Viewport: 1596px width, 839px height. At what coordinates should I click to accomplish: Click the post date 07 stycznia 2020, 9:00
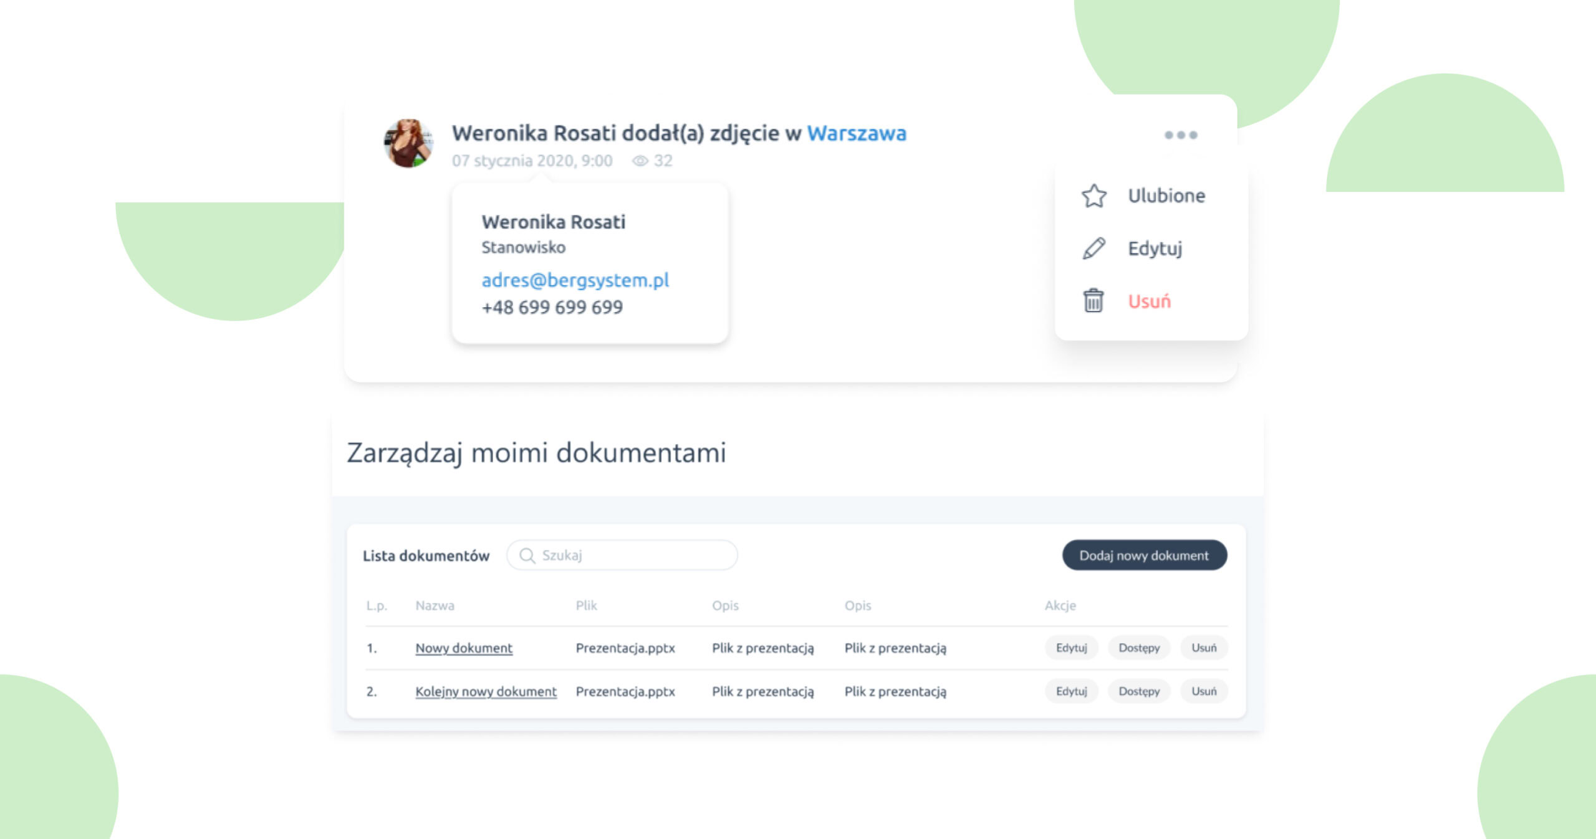532,161
